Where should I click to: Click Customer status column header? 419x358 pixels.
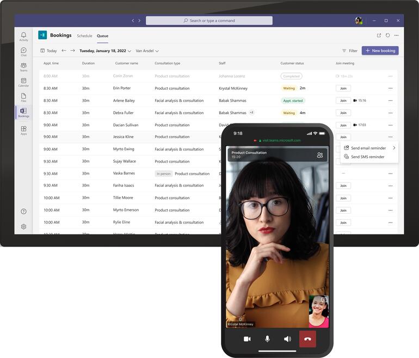[x=292, y=63]
